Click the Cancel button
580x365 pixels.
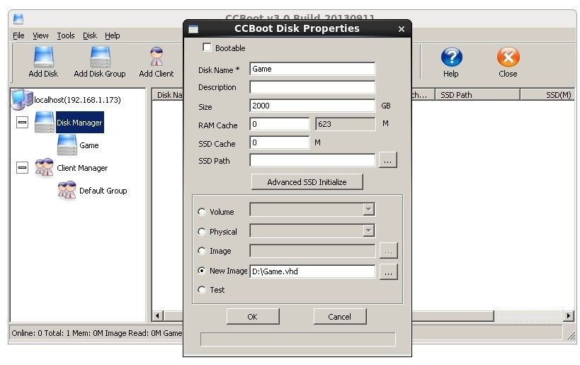pos(339,317)
